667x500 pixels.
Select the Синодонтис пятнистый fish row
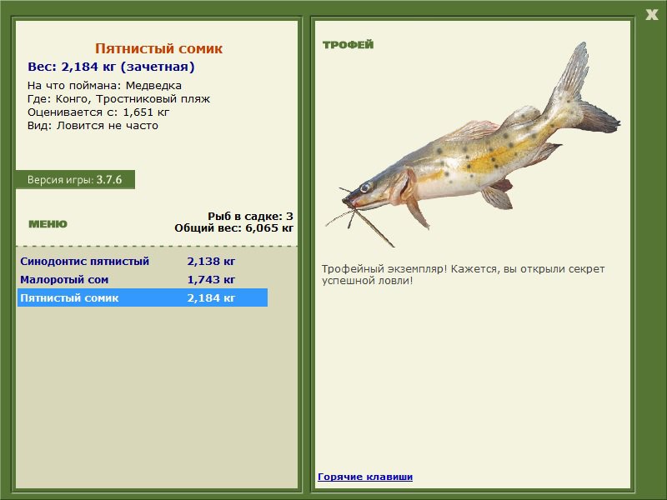(143, 261)
